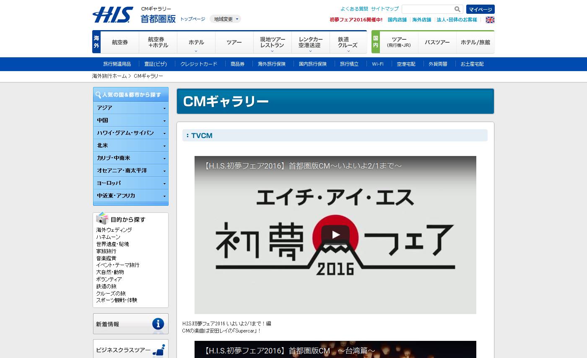Open 音楽鑑賞 link
This screenshot has height=358, width=587.
tap(106, 258)
